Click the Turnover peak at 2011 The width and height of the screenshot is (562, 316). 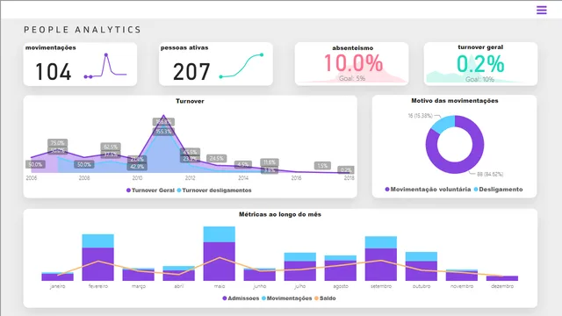coord(163,116)
